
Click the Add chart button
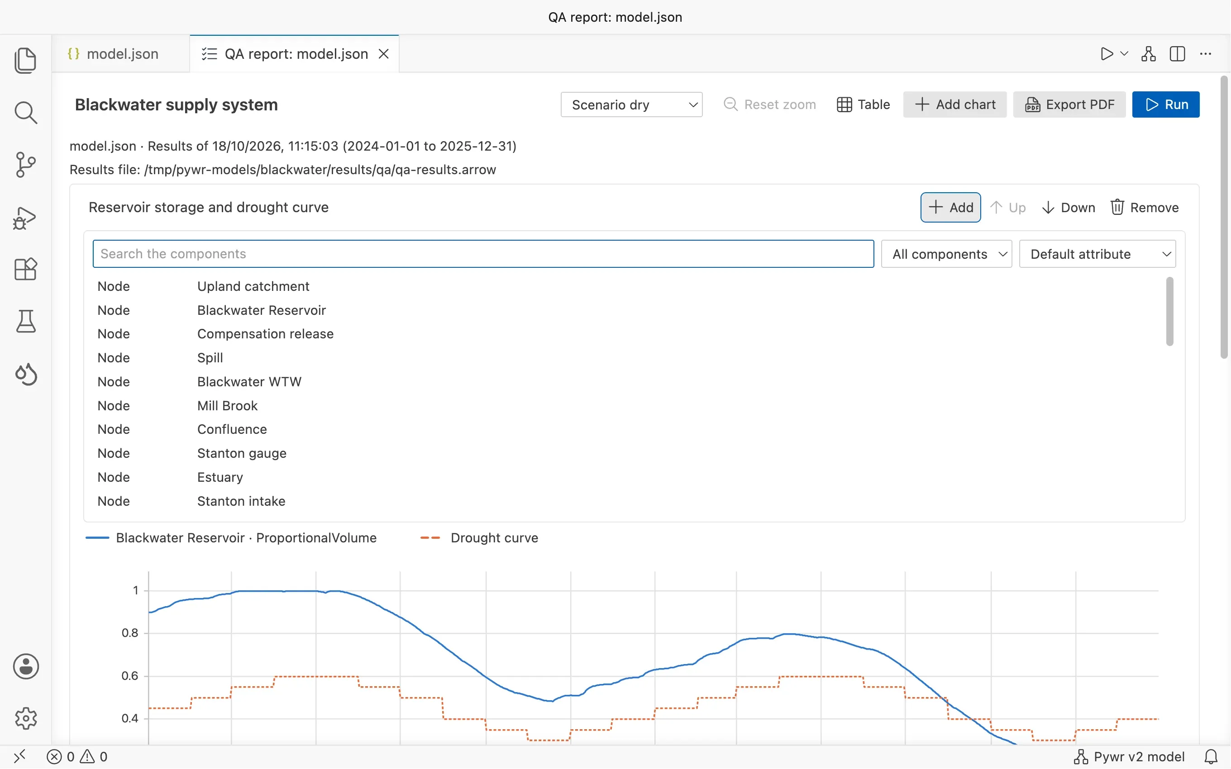[955, 105]
